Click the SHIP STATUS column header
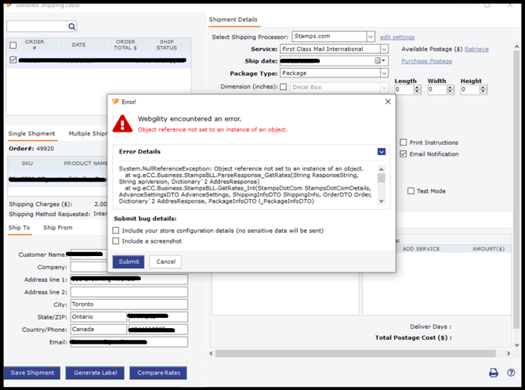525x390 pixels. click(x=166, y=45)
